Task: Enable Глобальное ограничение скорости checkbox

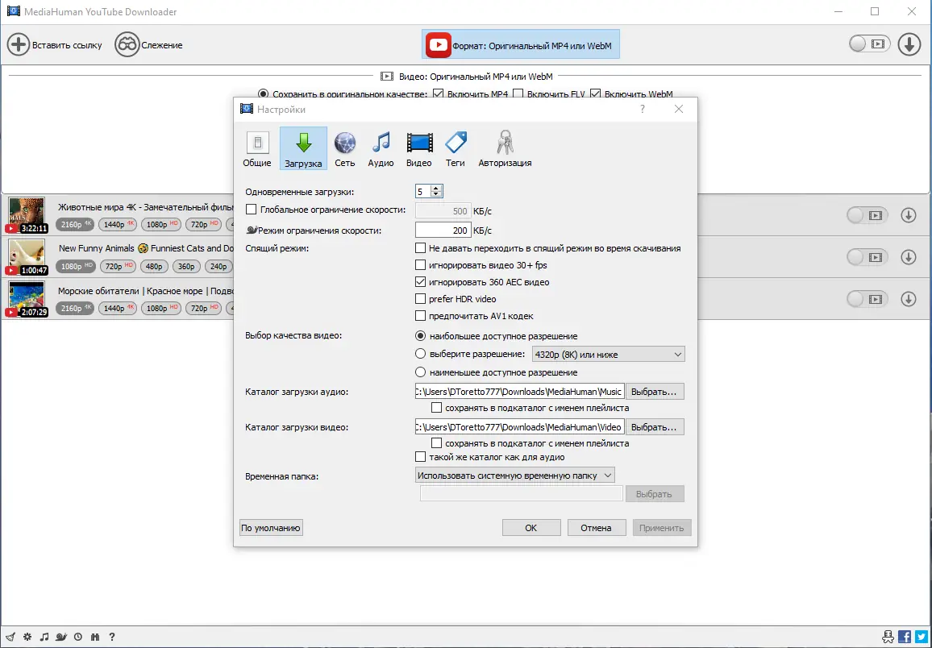Action: 251,210
